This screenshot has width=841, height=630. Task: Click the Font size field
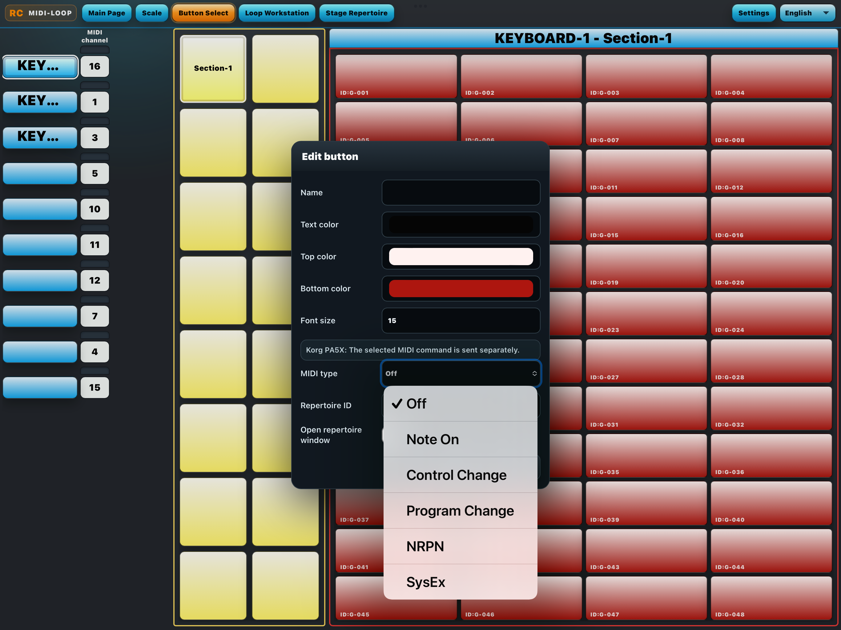click(461, 321)
